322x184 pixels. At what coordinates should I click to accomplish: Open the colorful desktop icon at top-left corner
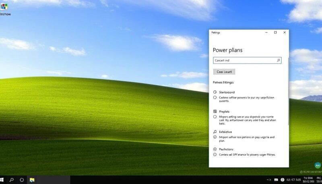click(4, 7)
